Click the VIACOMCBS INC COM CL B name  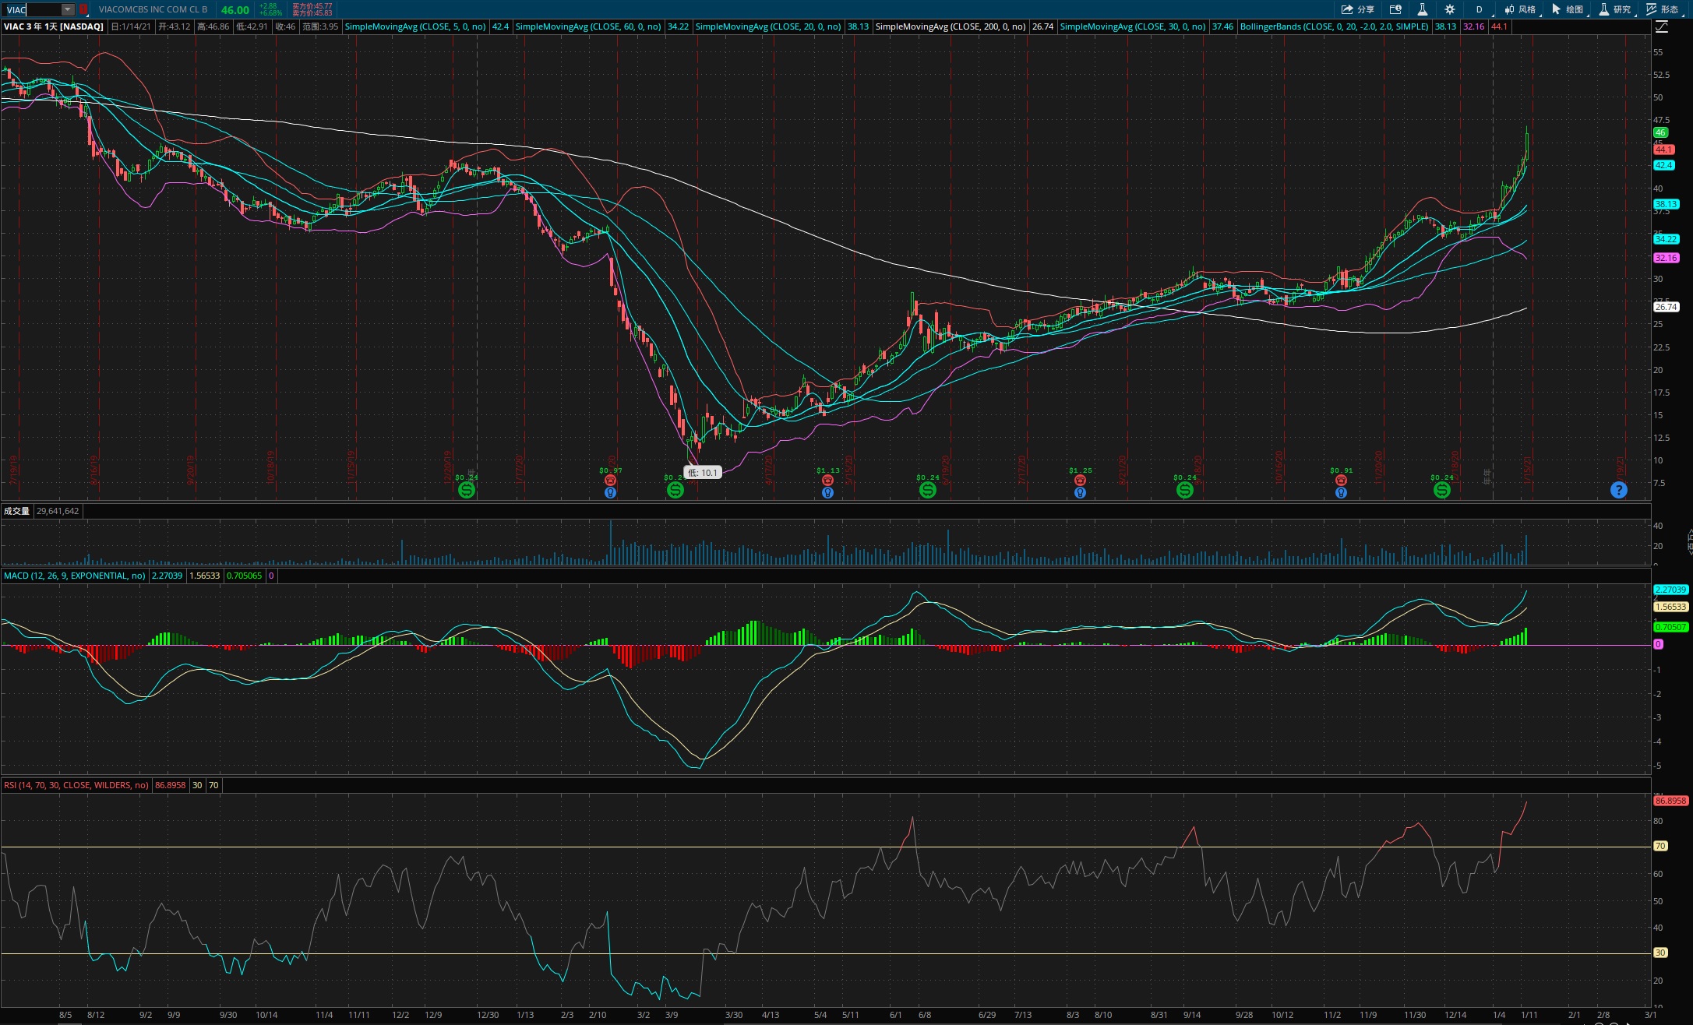(x=153, y=9)
